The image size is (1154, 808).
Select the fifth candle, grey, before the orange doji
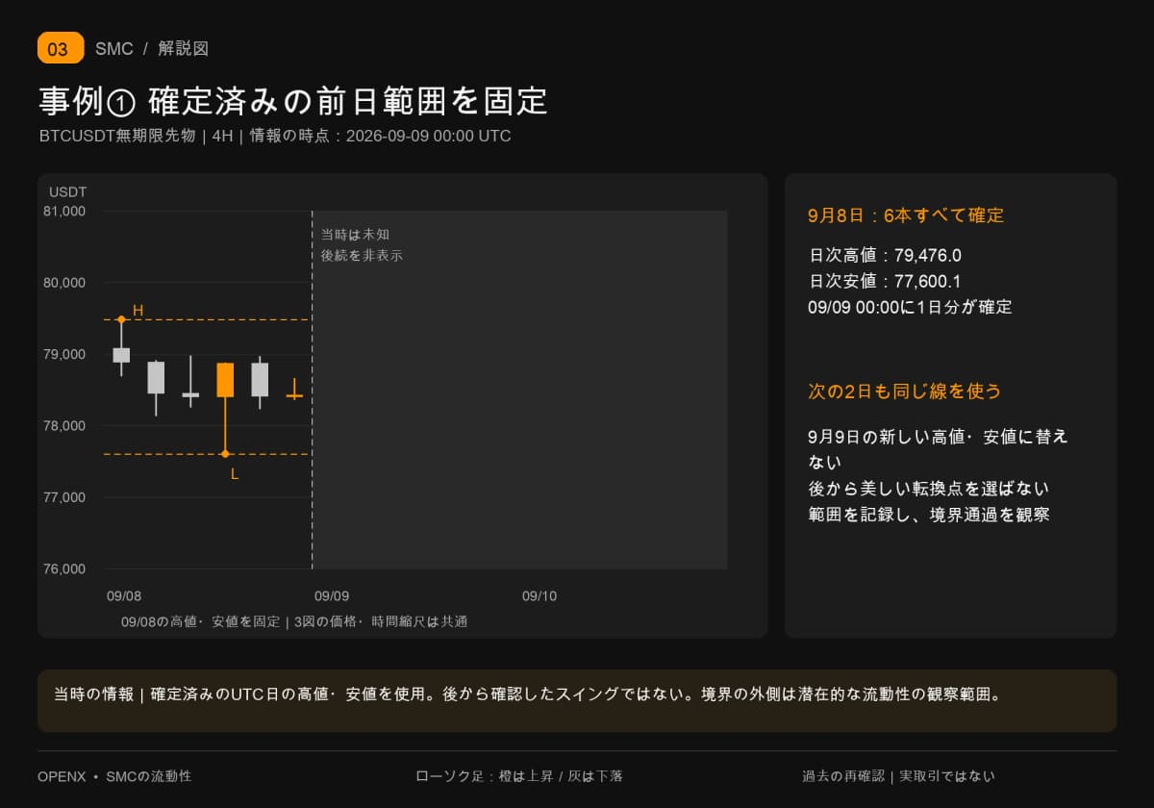point(260,382)
